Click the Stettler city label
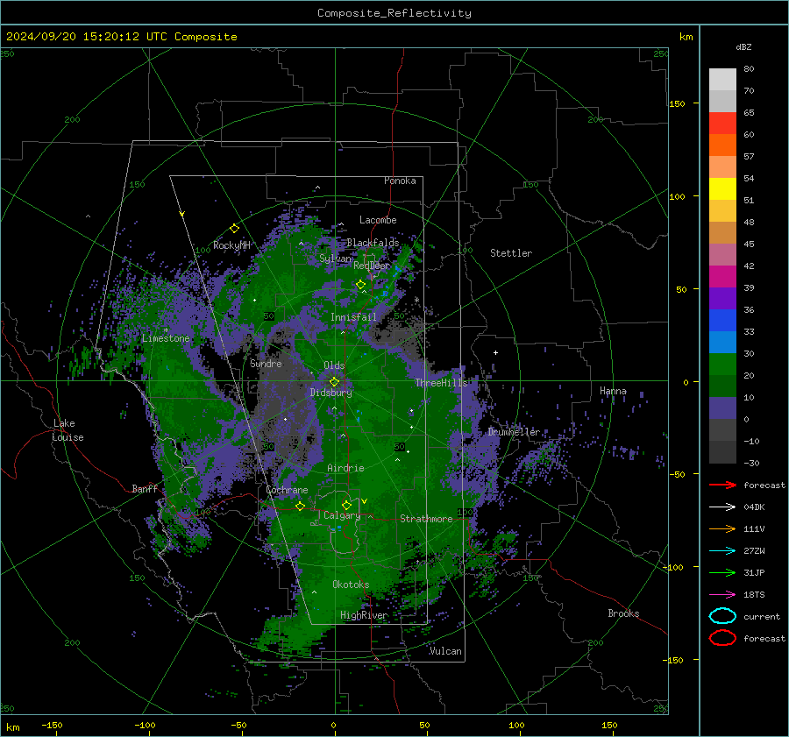Screen dimensions: 789x737 tap(511, 253)
